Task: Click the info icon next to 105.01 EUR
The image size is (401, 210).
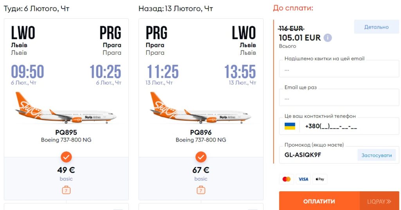Action: coord(328,38)
